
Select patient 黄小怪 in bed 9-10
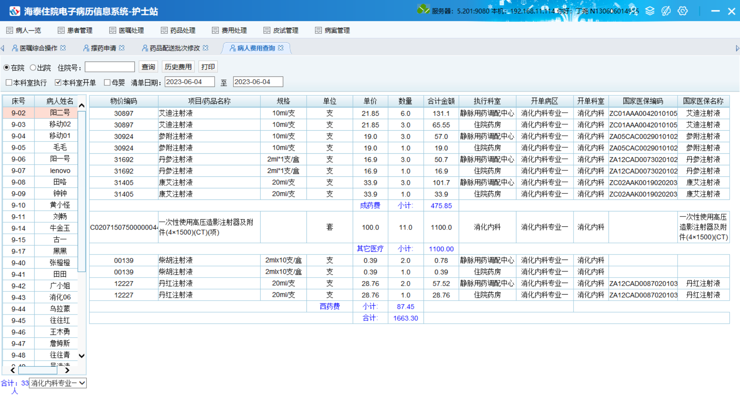(40, 205)
